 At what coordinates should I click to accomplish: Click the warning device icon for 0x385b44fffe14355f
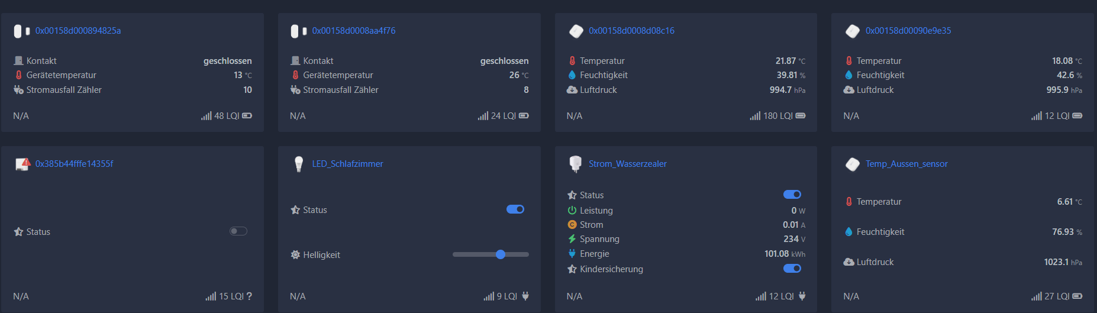[x=22, y=164]
